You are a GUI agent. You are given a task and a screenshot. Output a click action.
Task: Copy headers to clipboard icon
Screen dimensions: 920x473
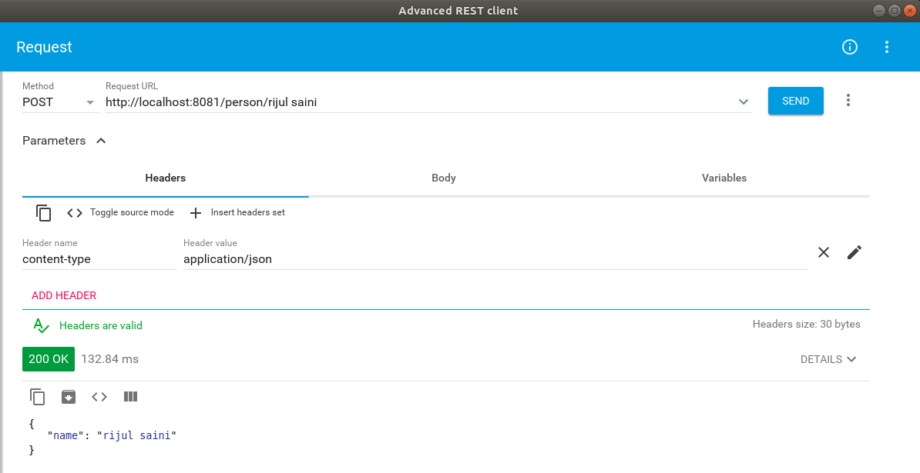coord(44,213)
